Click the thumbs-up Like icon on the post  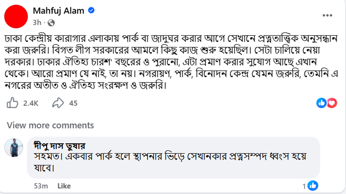pyautogui.click(x=13, y=103)
